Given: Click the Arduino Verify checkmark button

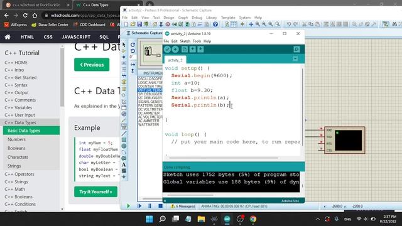Looking at the screenshot, I should pos(168,49).
